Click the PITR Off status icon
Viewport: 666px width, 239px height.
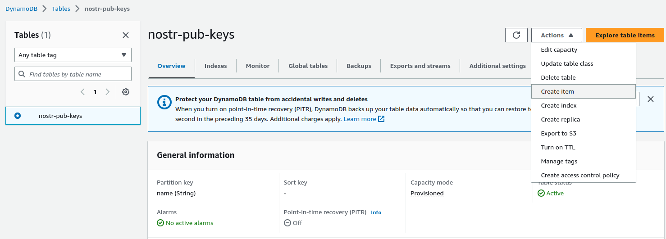[x=287, y=223]
